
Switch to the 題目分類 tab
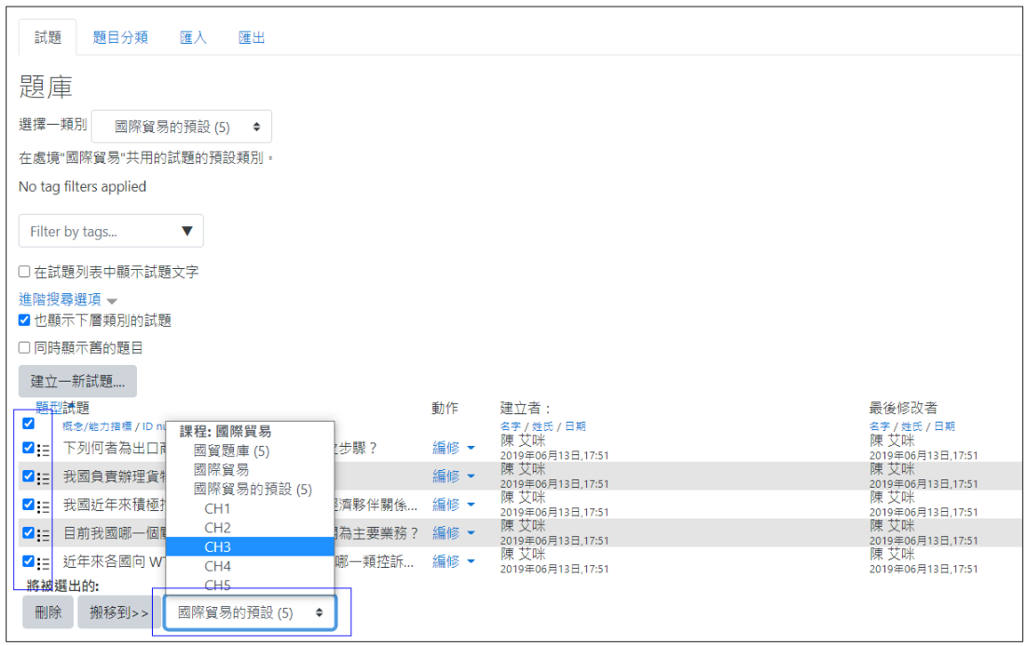click(120, 37)
